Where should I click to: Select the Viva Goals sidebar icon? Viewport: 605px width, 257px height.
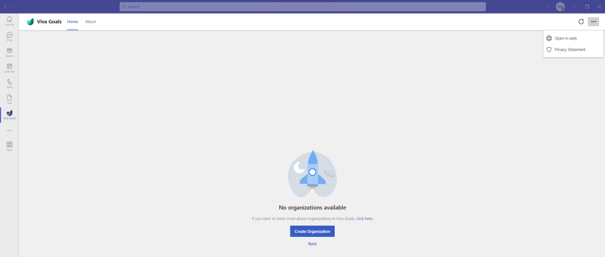pos(9,114)
